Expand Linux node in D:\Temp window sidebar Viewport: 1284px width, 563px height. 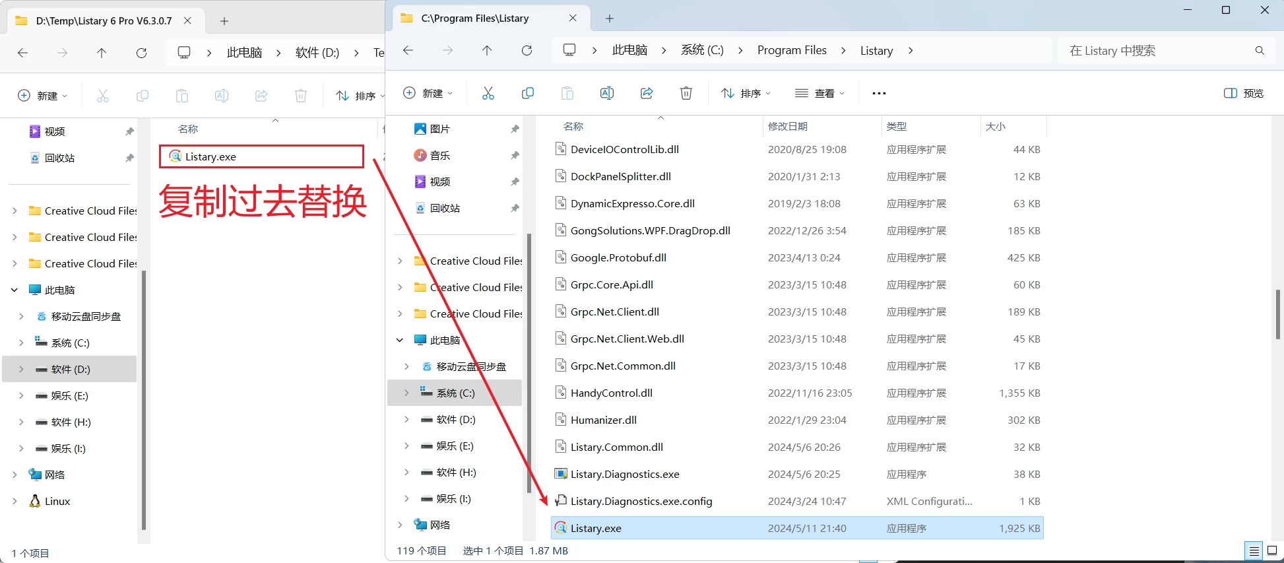point(15,501)
